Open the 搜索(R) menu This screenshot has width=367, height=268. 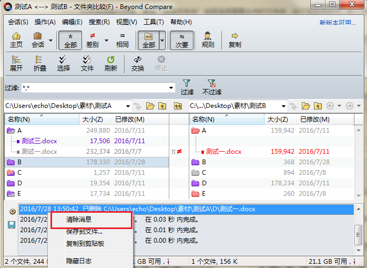click(x=99, y=22)
